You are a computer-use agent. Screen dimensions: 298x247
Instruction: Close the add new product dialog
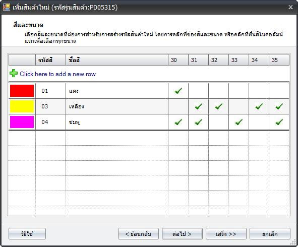point(290,7)
